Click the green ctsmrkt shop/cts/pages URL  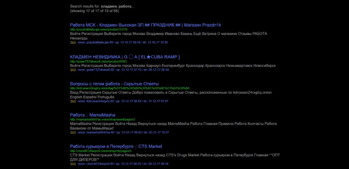[x=101, y=151]
